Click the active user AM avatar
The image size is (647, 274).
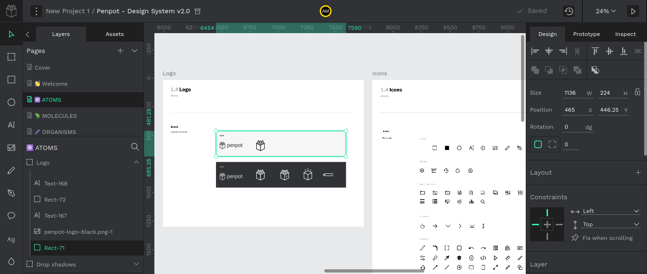click(325, 11)
